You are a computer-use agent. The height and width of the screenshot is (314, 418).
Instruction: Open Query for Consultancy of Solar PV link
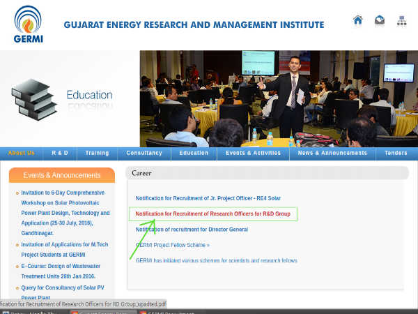[x=63, y=292]
